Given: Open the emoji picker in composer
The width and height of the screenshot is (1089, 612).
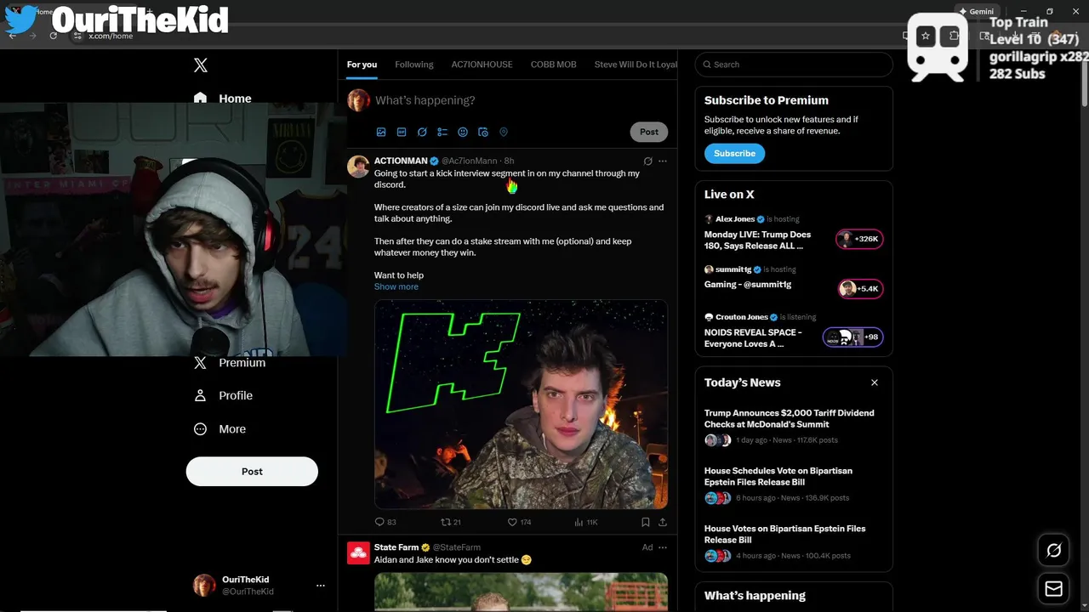Looking at the screenshot, I should (x=463, y=133).
